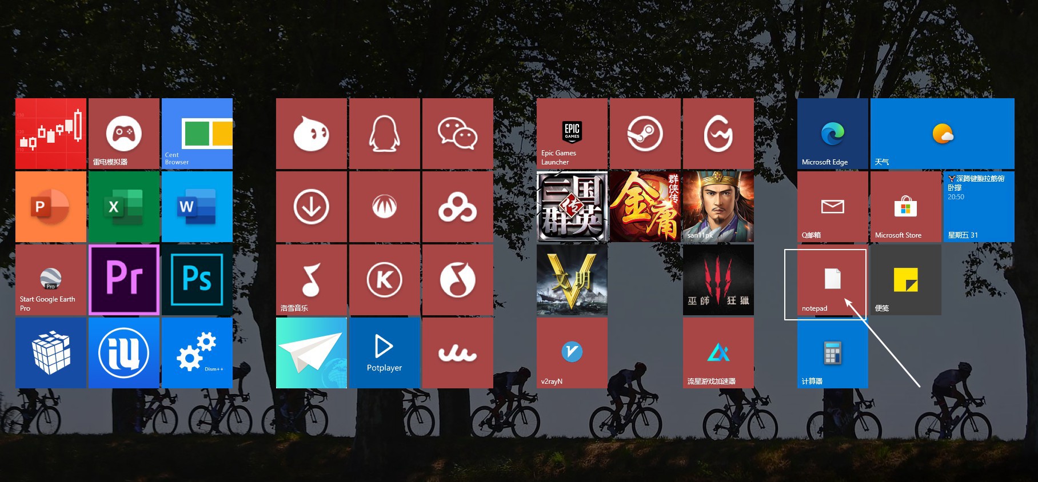The height and width of the screenshot is (482, 1038).
Task: Open the Steam tile
Action: coord(645,134)
